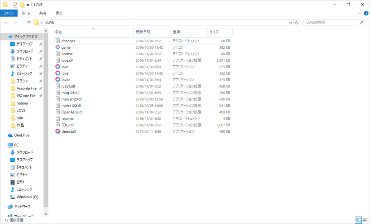The width and height of the screenshot is (370, 224).
Task: Select the readme text document
Action: pos(143,118)
